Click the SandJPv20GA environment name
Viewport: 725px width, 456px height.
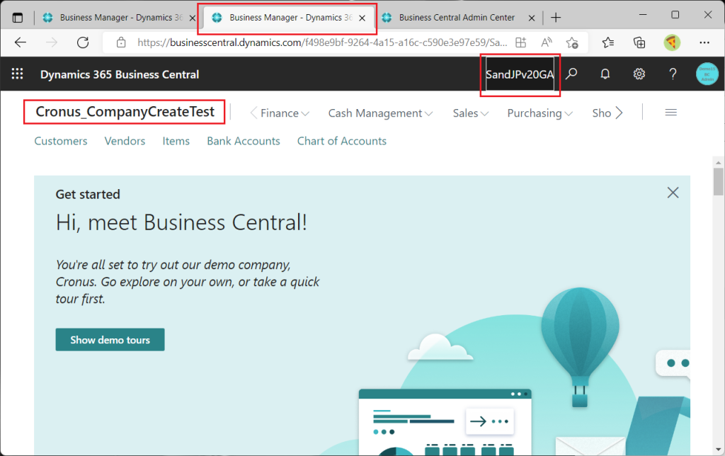pos(520,74)
